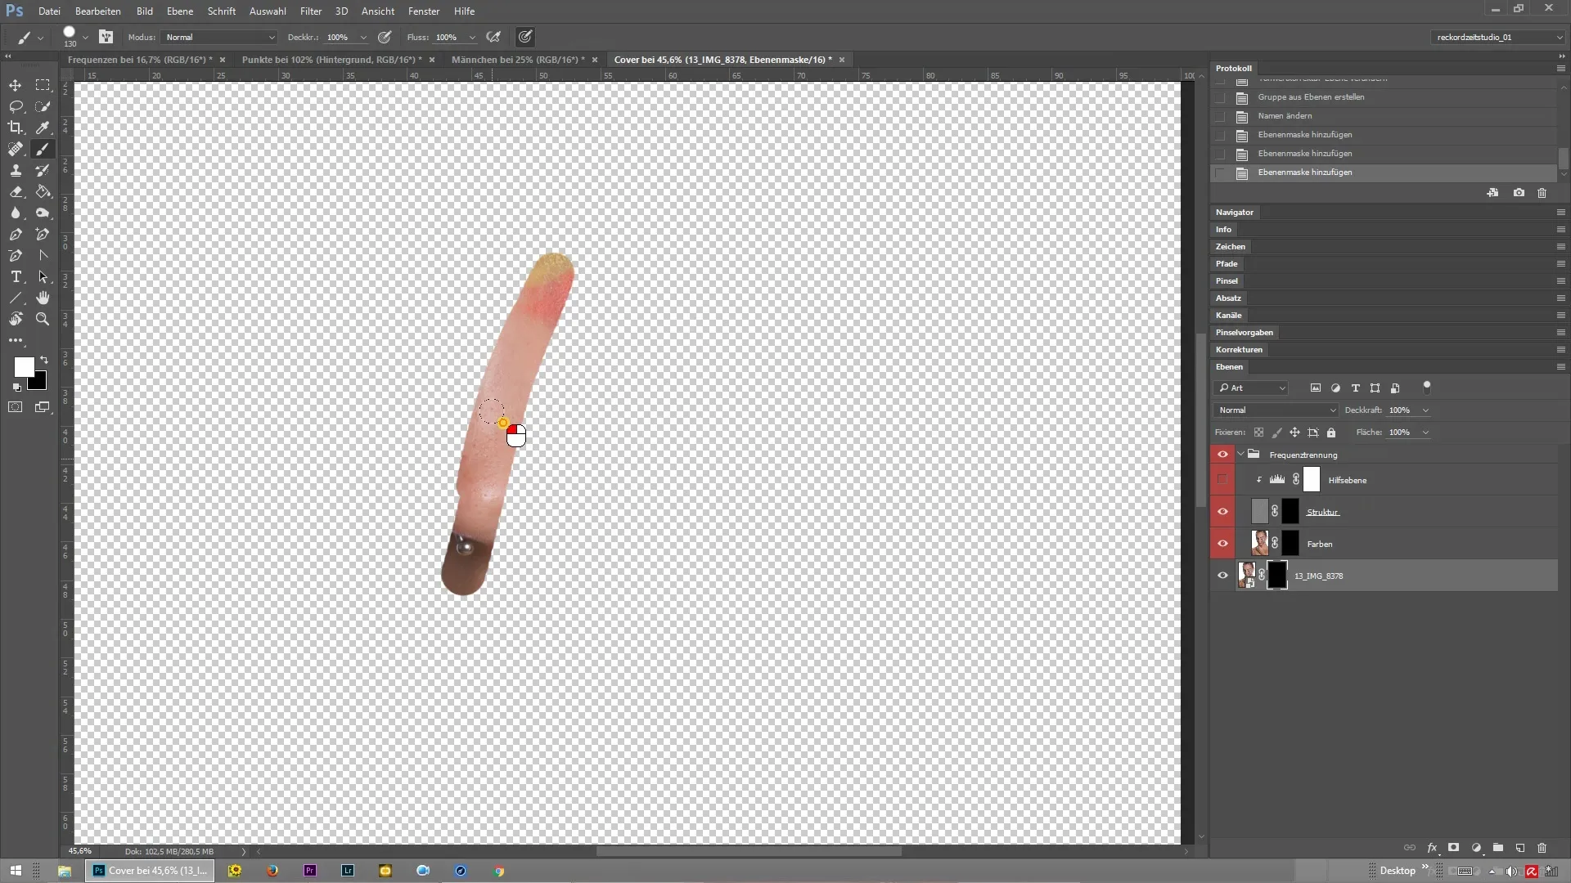This screenshot has width=1571, height=883.
Task: Select the History Brush tool
Action: (43, 170)
